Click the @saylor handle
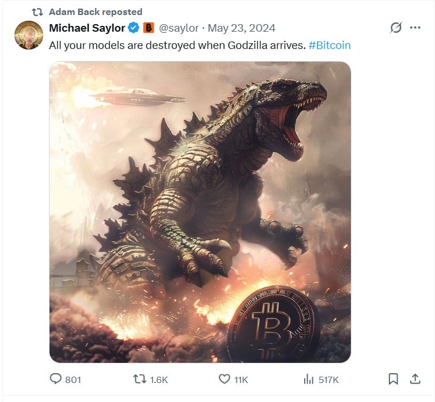435x402 pixels. click(178, 28)
